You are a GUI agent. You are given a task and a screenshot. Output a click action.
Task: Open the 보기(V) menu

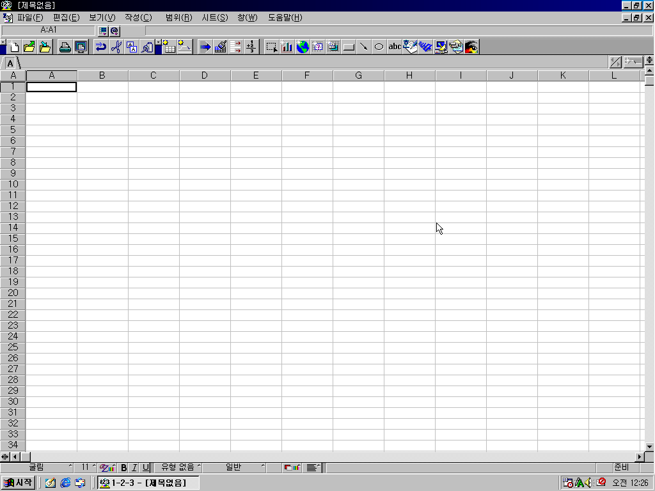[102, 18]
